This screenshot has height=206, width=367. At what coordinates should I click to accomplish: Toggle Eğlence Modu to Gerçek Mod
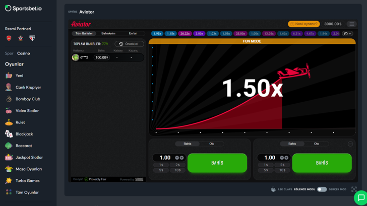(x=322, y=189)
